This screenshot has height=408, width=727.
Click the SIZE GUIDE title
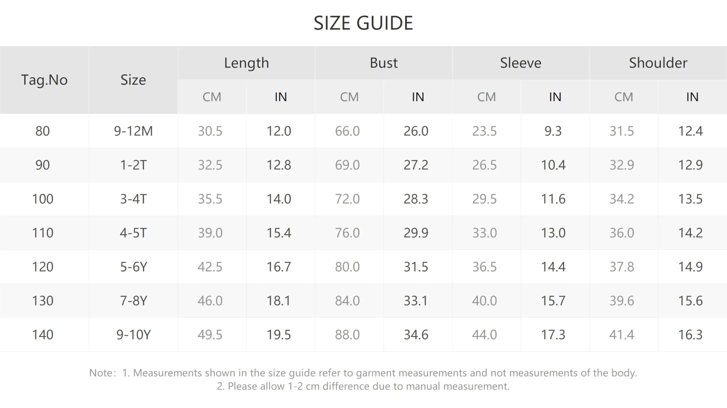pos(363,23)
